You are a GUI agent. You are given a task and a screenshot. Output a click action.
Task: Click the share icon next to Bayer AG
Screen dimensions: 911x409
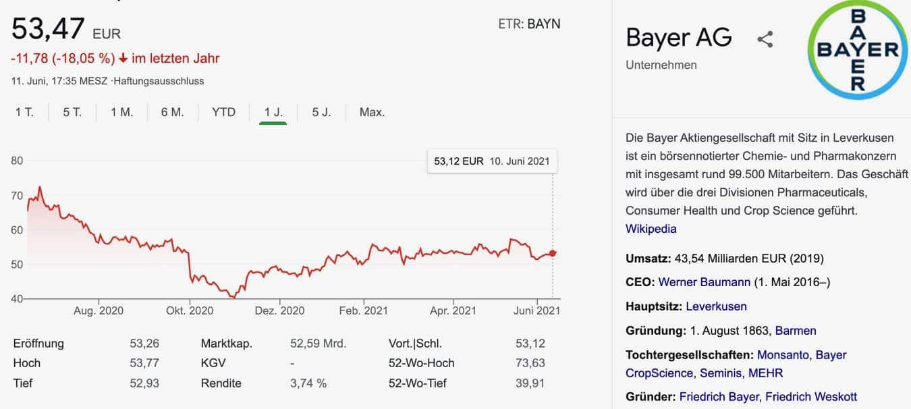765,39
